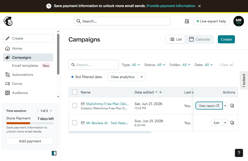This screenshot has width=248, height=161.
Task: Expand the View analytics dropdown arrow
Action: click(x=142, y=77)
